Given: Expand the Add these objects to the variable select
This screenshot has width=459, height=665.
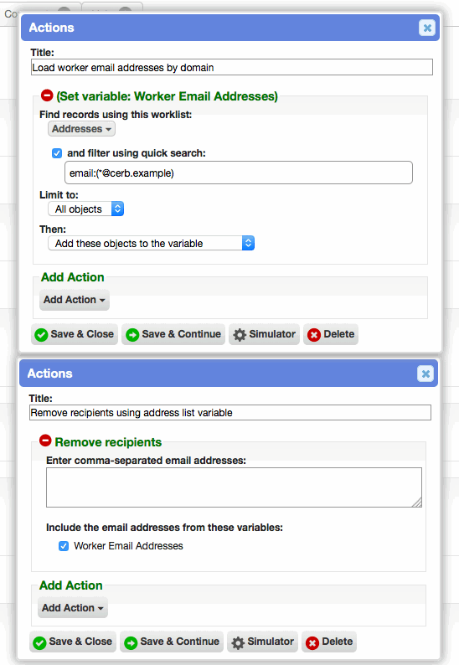Looking at the screenshot, I should (x=151, y=243).
